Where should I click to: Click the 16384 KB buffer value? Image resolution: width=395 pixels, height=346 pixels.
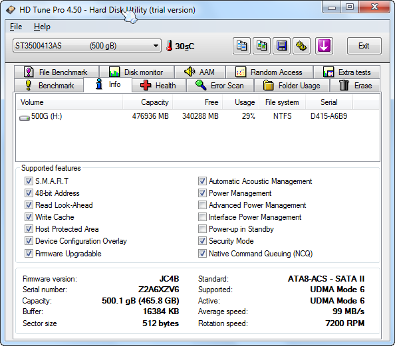pos(161,311)
